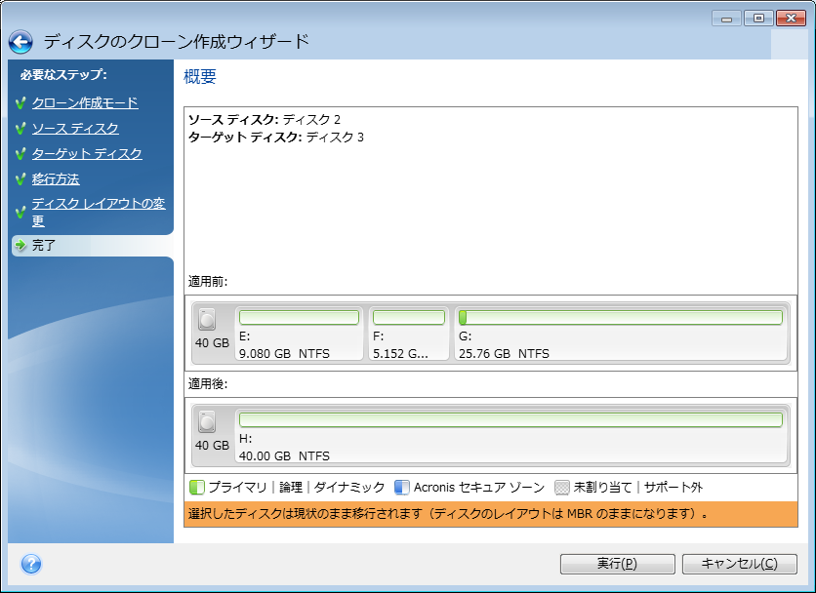Click the ディスクのクローン作成ウィザード title
The width and height of the screenshot is (816, 593).
coord(177,42)
